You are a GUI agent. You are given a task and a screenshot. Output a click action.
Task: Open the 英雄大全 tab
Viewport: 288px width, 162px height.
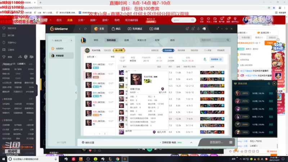tap(141, 40)
